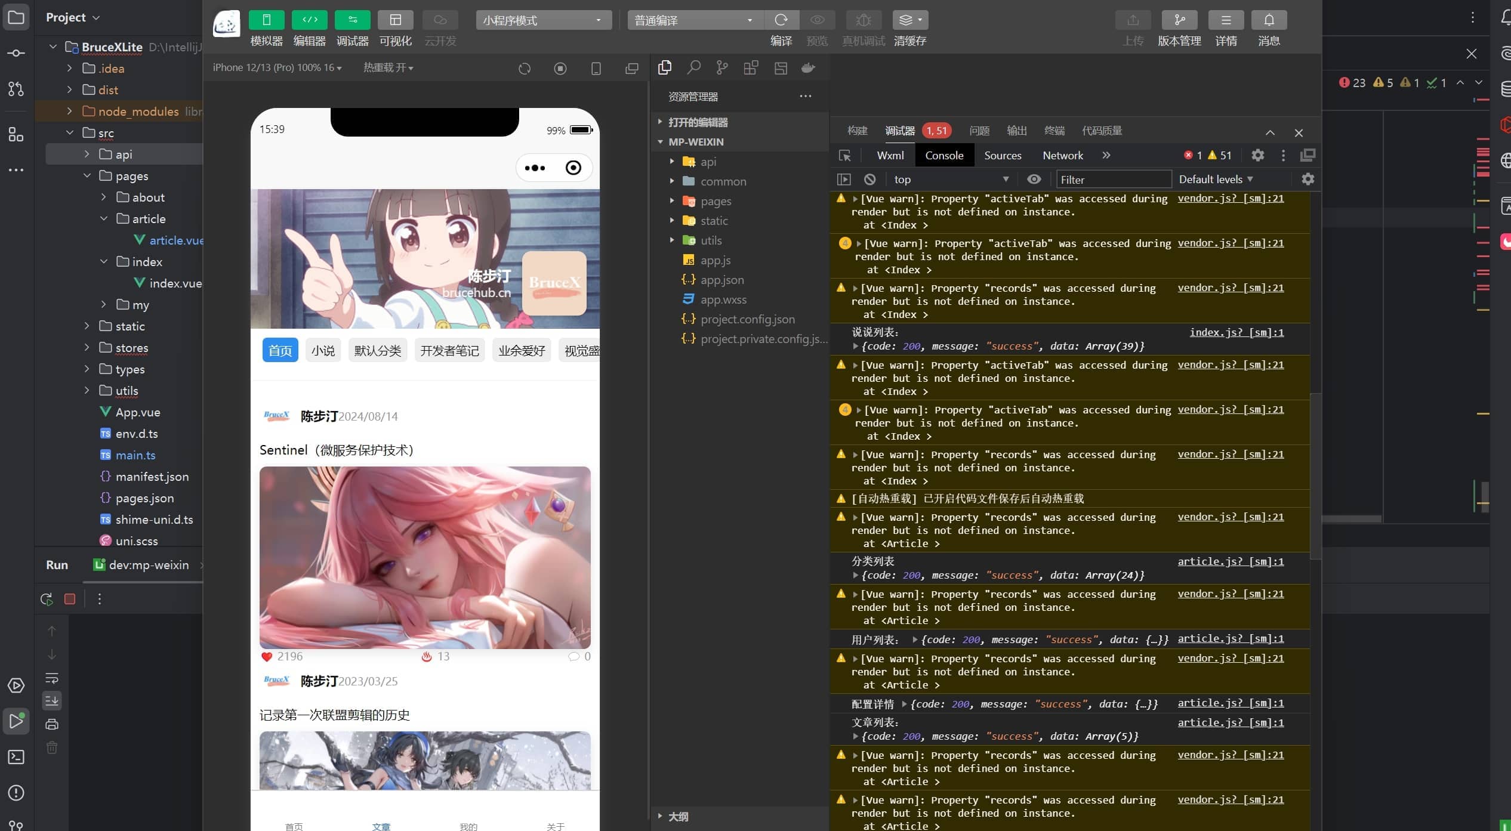The height and width of the screenshot is (831, 1511).
Task: Click the simulator phone device icon
Action: pos(596,69)
